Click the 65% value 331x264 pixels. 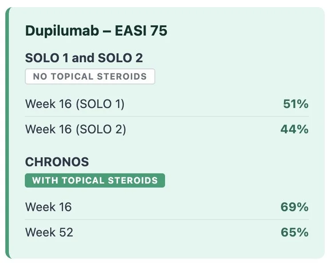295,232
